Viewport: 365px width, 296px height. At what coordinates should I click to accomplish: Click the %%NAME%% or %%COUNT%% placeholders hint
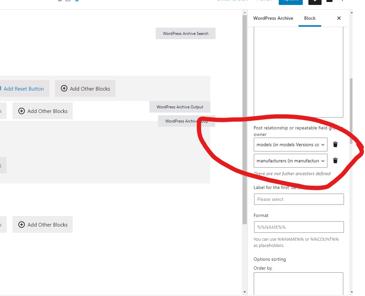coord(296,242)
